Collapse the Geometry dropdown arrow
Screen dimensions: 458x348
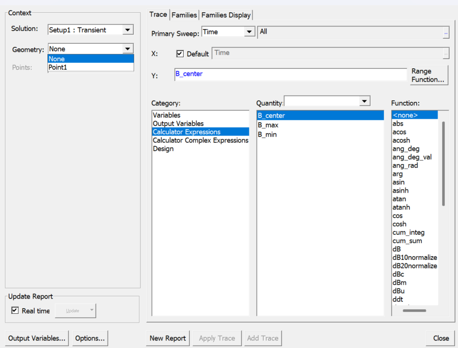[128, 49]
